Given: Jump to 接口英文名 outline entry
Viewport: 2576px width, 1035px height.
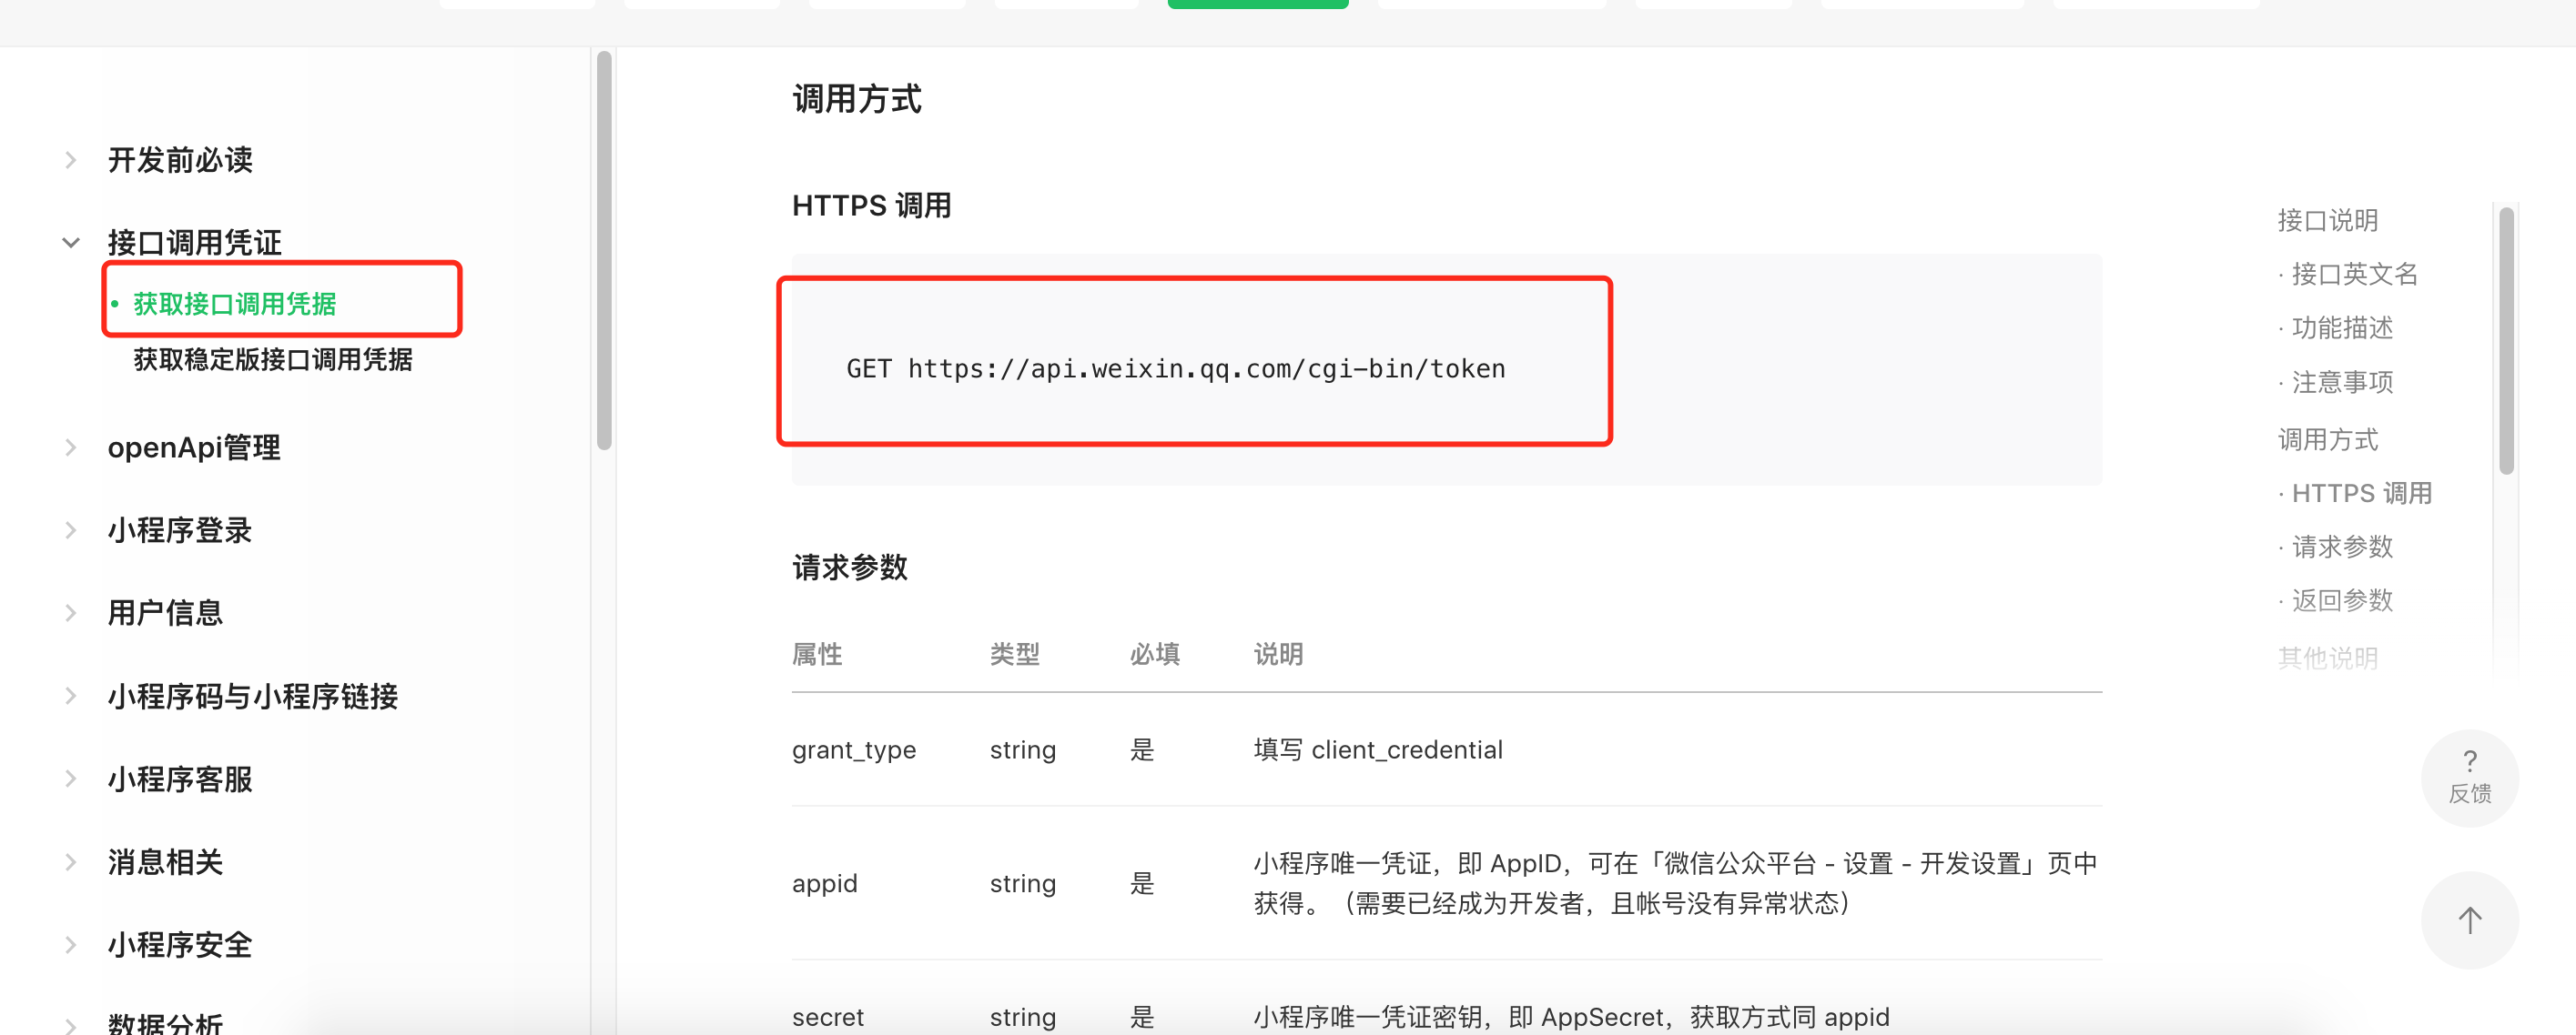Looking at the screenshot, I should coord(2353,274).
